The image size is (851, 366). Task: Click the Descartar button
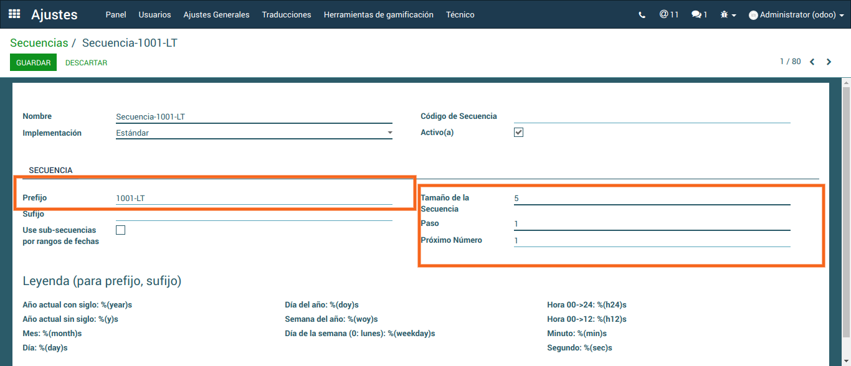pos(86,63)
